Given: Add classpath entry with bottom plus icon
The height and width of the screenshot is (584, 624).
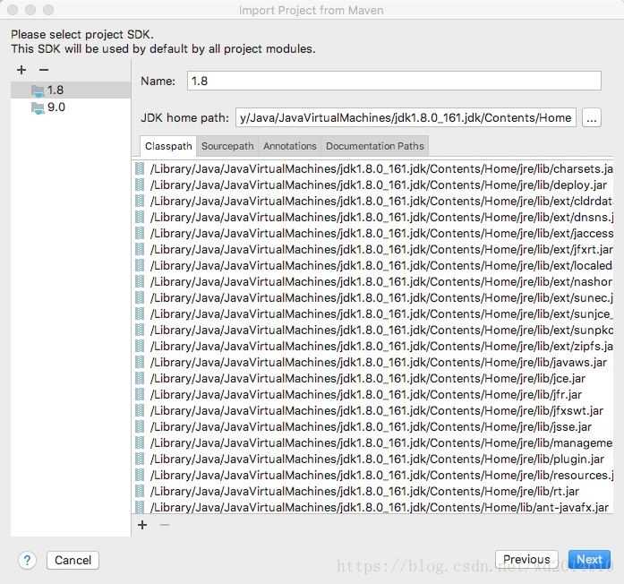Looking at the screenshot, I should tap(142, 525).
